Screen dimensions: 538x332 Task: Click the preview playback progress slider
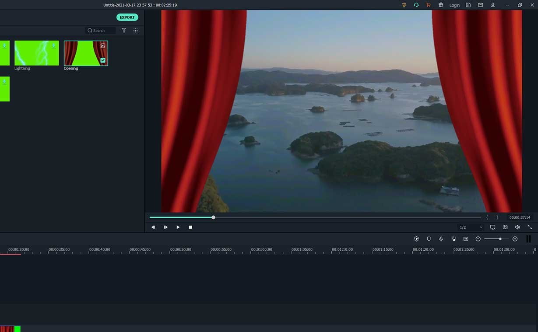pos(315,217)
